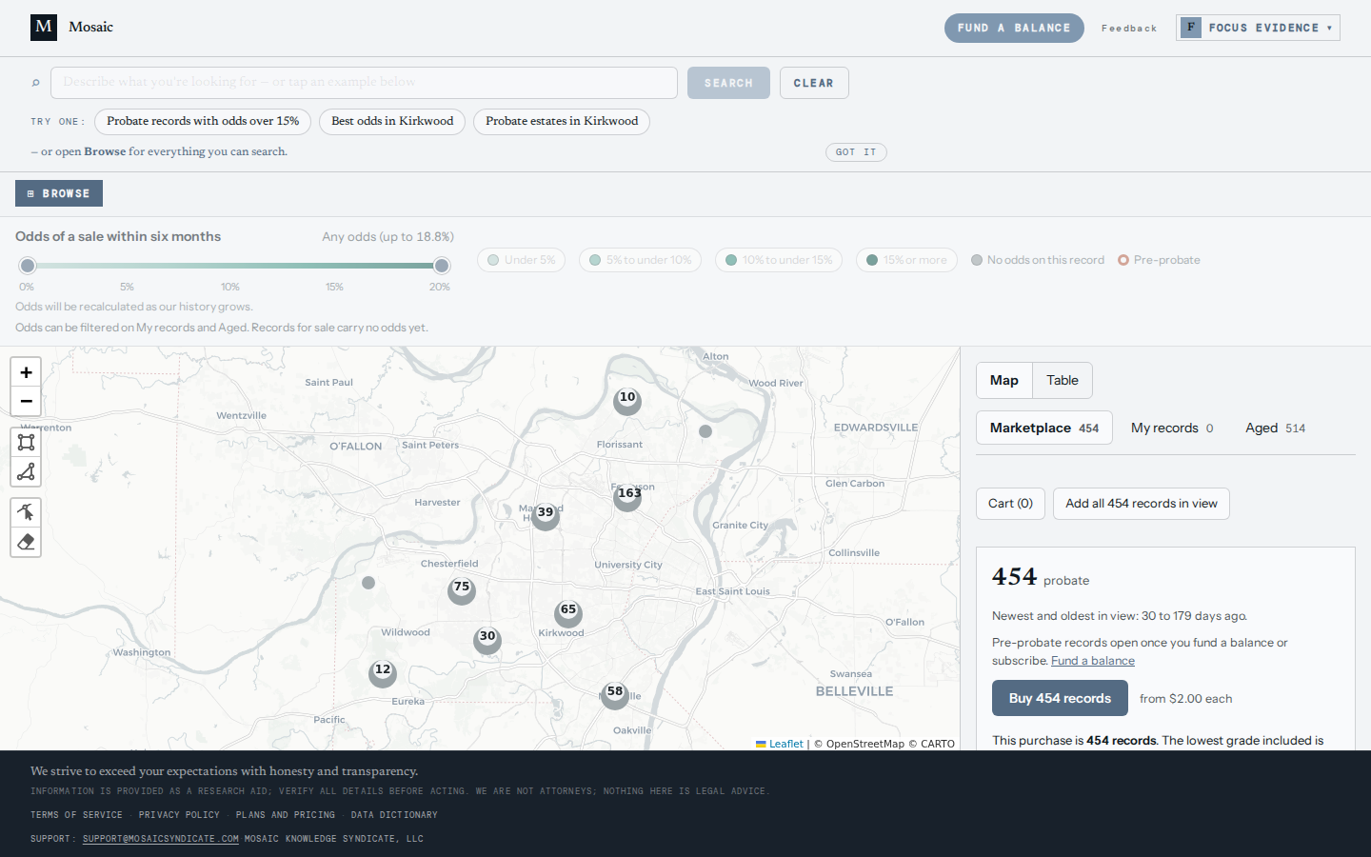
Task: Open the map cluster labeled 75
Action: (462, 590)
